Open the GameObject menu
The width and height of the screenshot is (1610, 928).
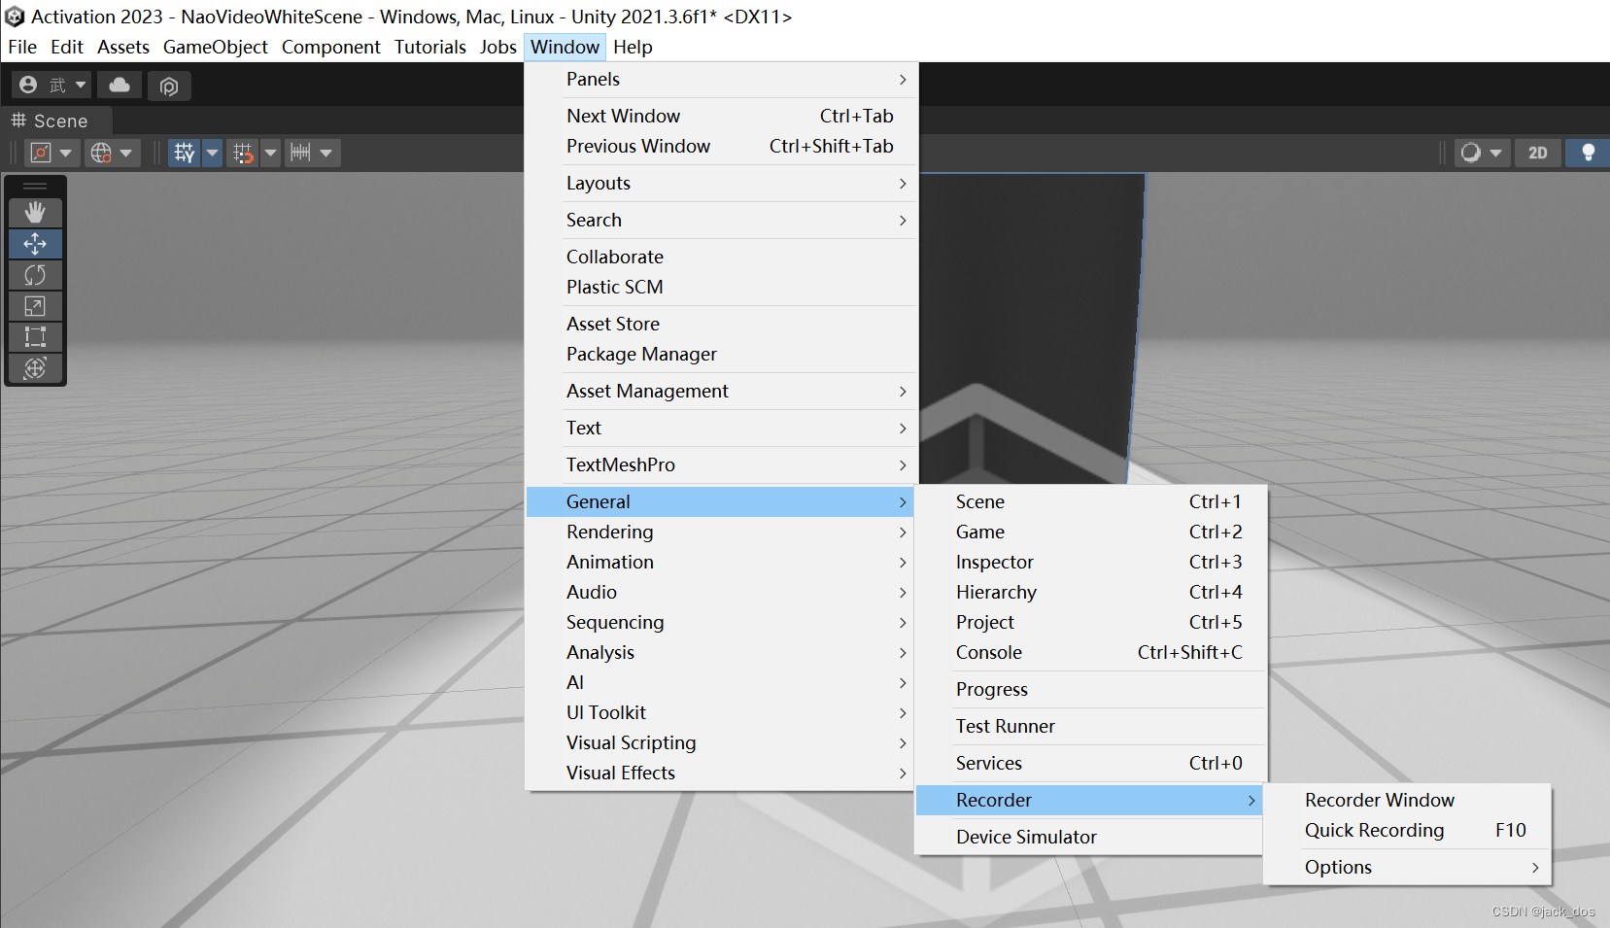[x=216, y=47]
